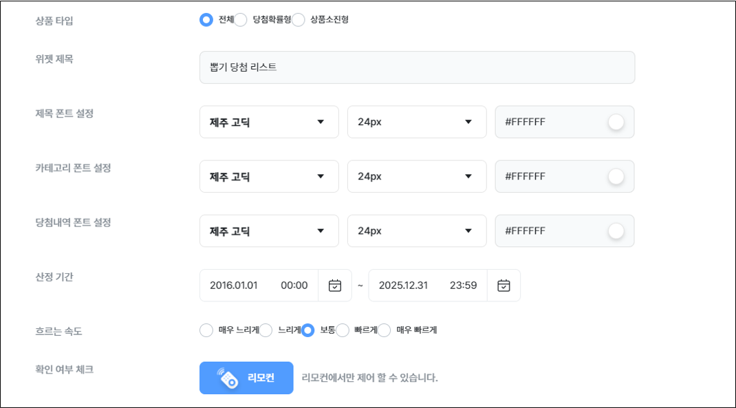Edit the end date 2025.12.31 field
Screen dimensions: 736x408
coord(403,286)
